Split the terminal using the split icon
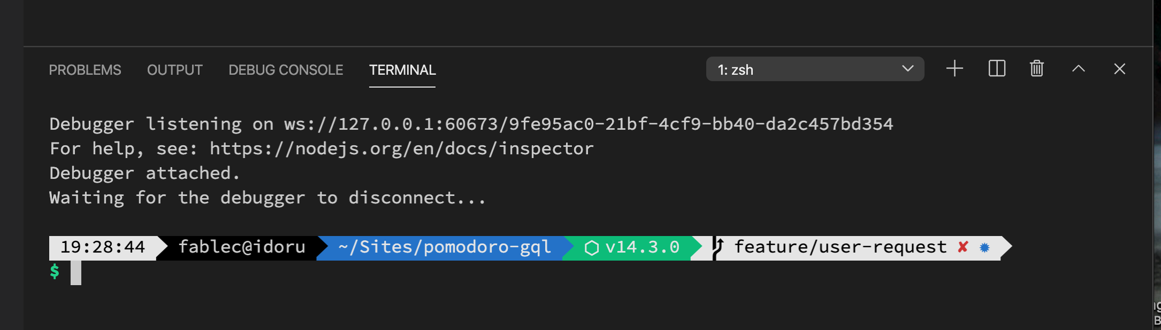 pyautogui.click(x=996, y=68)
